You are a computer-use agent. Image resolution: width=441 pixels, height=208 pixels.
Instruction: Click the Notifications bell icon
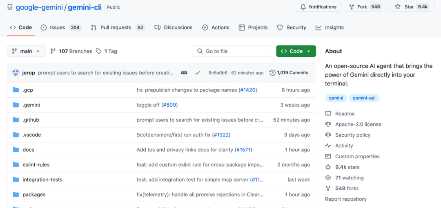click(303, 7)
